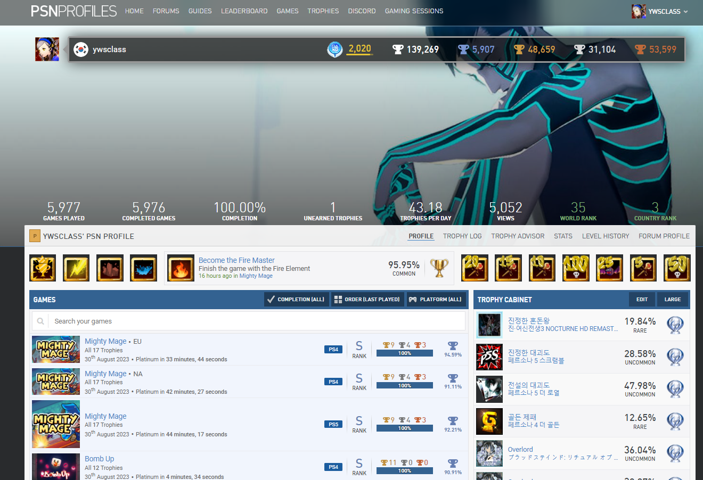Open the ywsclass avatar in the profile header

[x=47, y=49]
